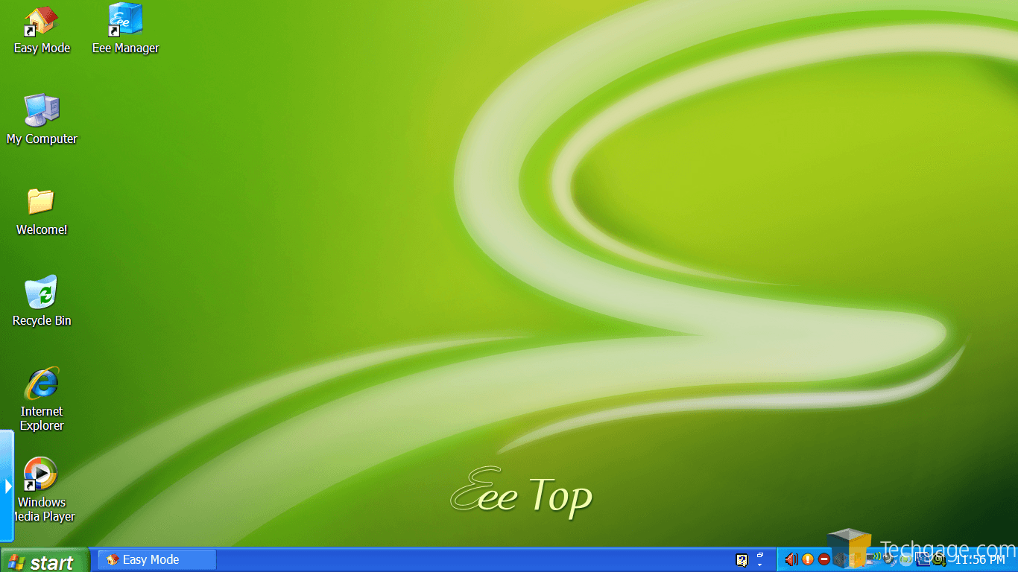Expand the blue side panel arrow tab

pos(7,486)
